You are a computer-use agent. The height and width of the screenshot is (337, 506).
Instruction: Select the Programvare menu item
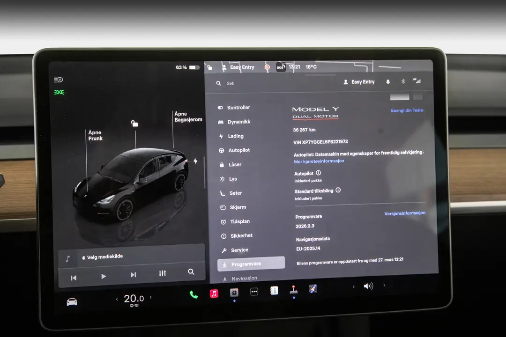(251, 264)
